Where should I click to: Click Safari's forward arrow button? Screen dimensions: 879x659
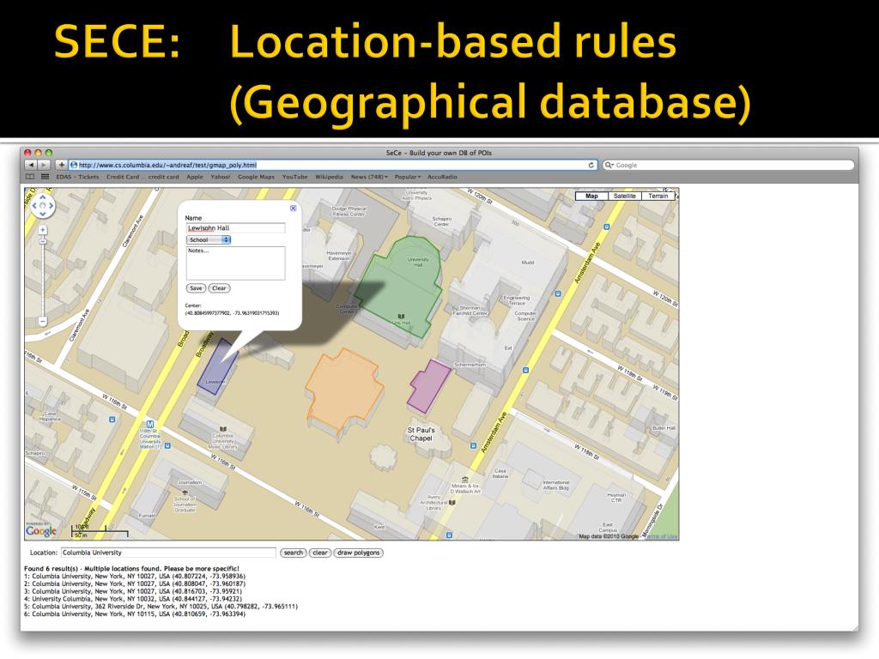(43, 166)
